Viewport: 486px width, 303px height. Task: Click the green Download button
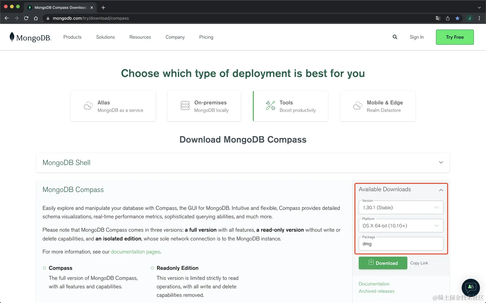pyautogui.click(x=383, y=263)
